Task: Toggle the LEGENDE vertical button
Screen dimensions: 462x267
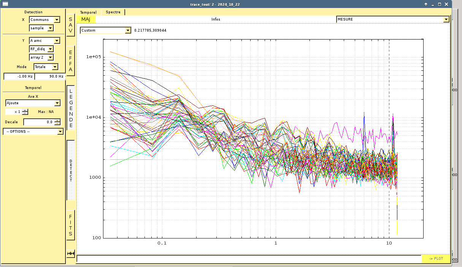Action: click(x=71, y=108)
